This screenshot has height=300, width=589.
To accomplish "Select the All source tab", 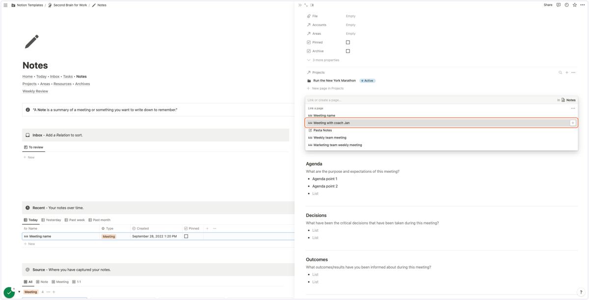I will (28, 282).
